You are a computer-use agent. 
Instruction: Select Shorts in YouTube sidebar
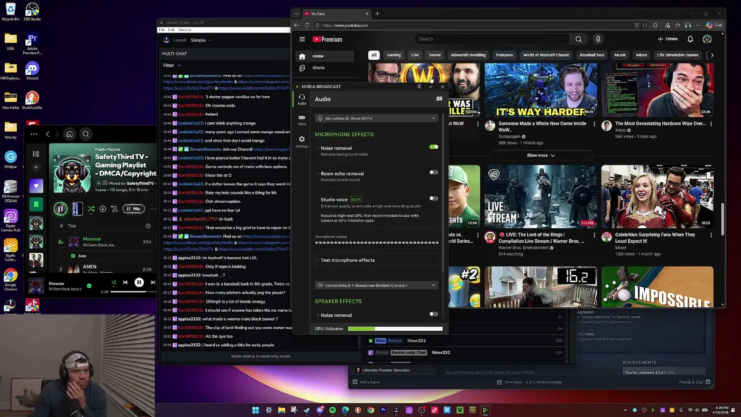click(325, 68)
